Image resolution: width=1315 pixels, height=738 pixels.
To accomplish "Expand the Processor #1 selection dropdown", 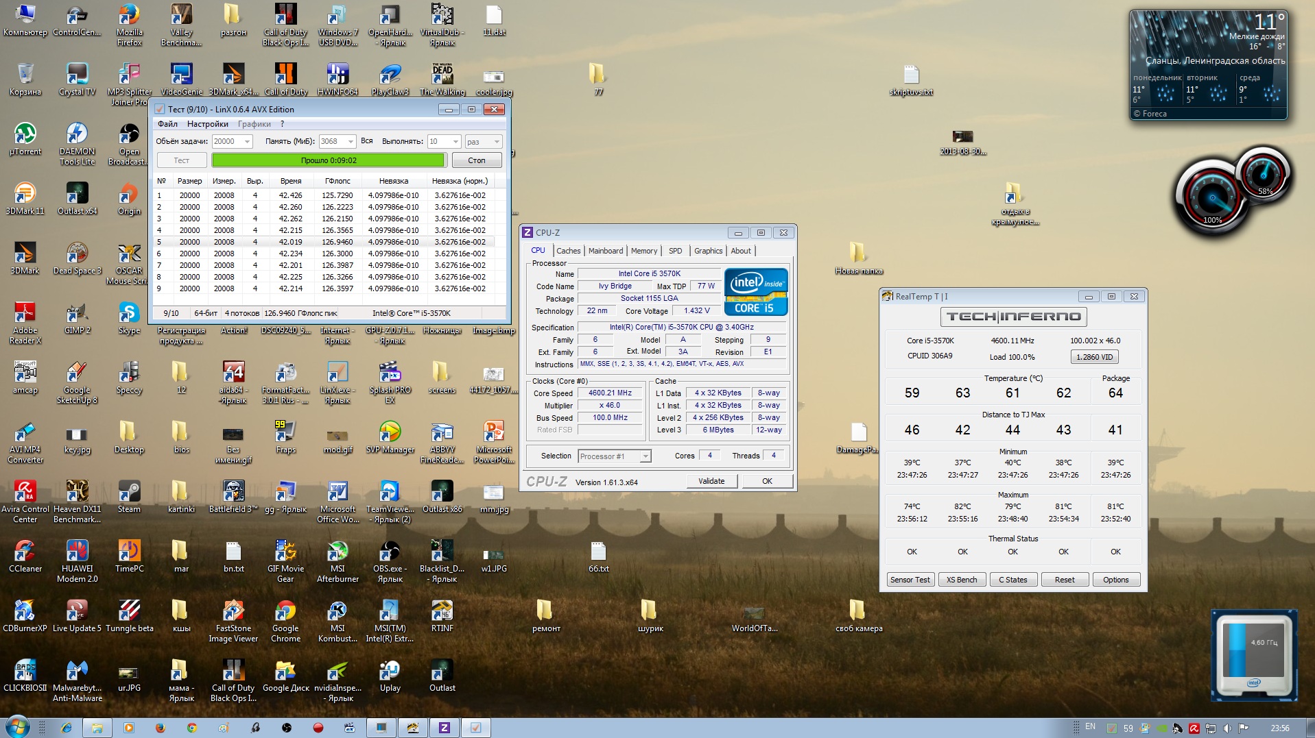I will pyautogui.click(x=645, y=456).
